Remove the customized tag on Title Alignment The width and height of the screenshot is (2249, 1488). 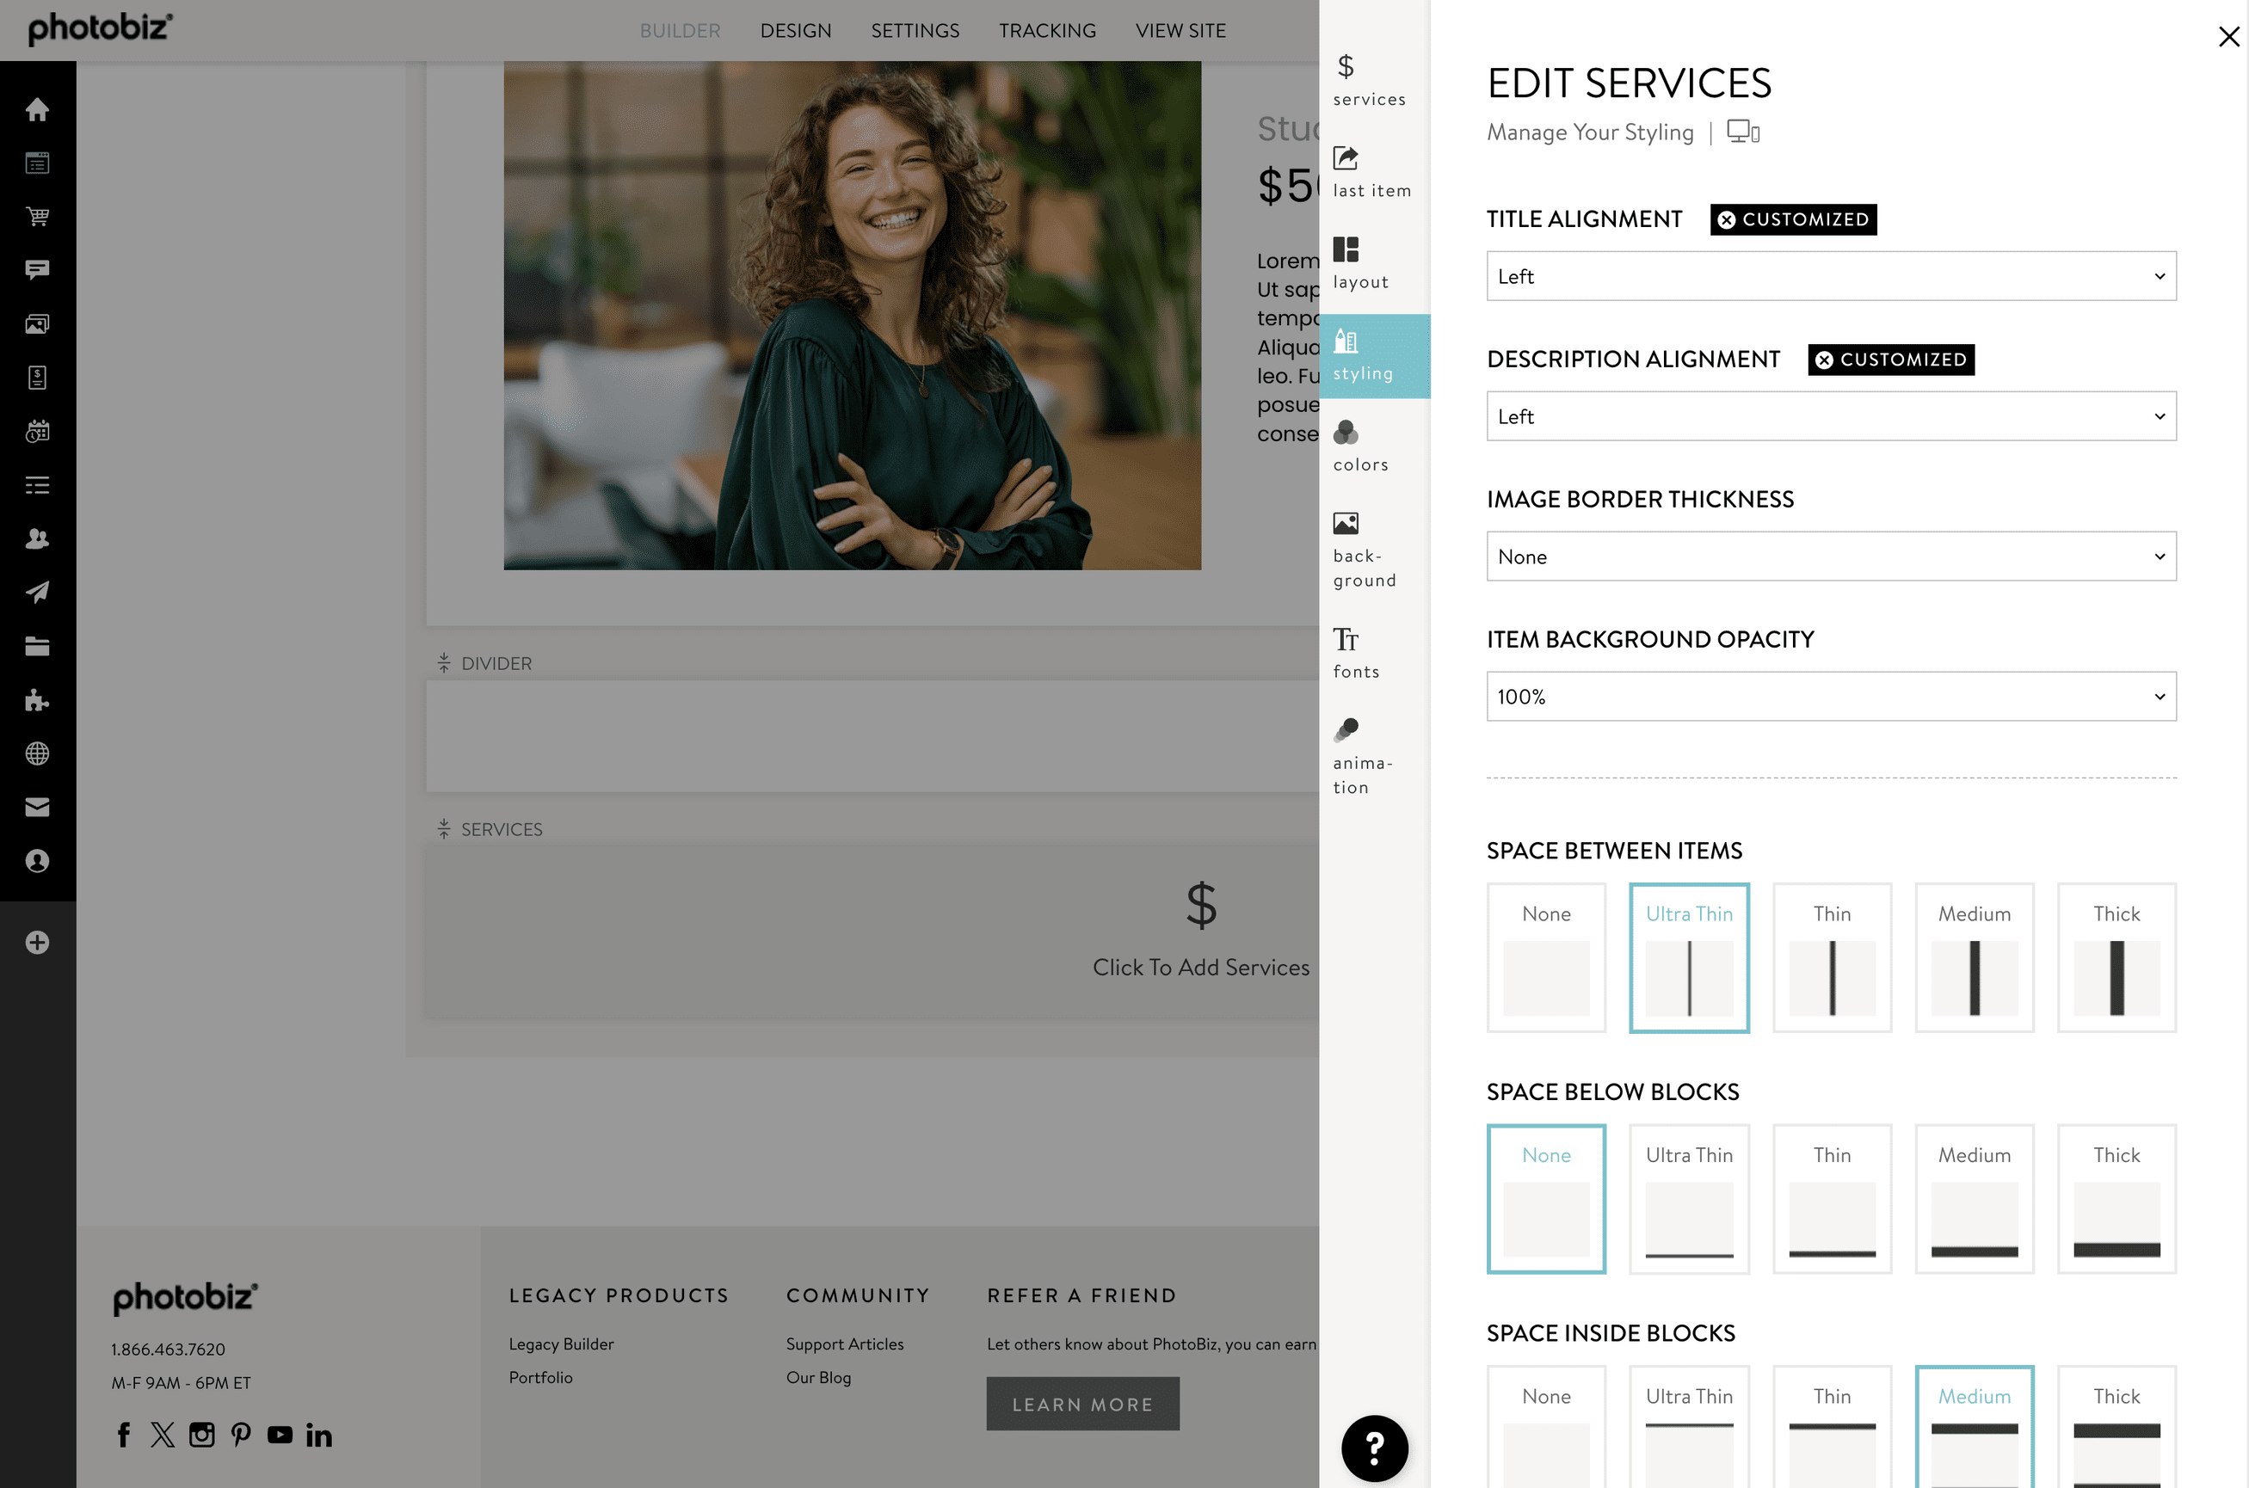[x=1729, y=219]
